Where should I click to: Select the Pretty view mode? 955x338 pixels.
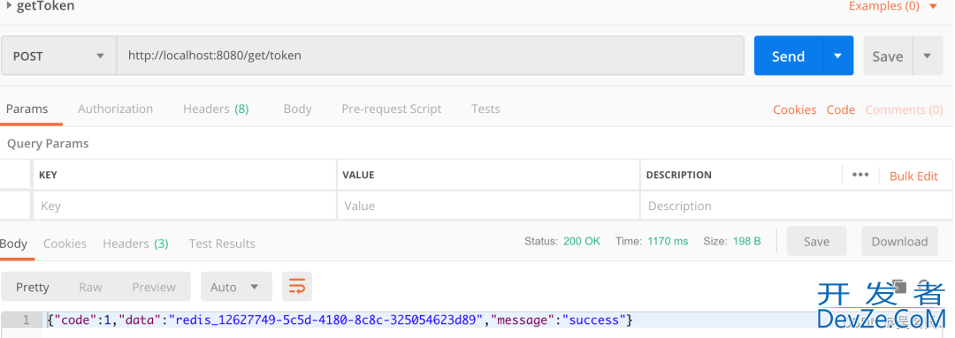(33, 287)
